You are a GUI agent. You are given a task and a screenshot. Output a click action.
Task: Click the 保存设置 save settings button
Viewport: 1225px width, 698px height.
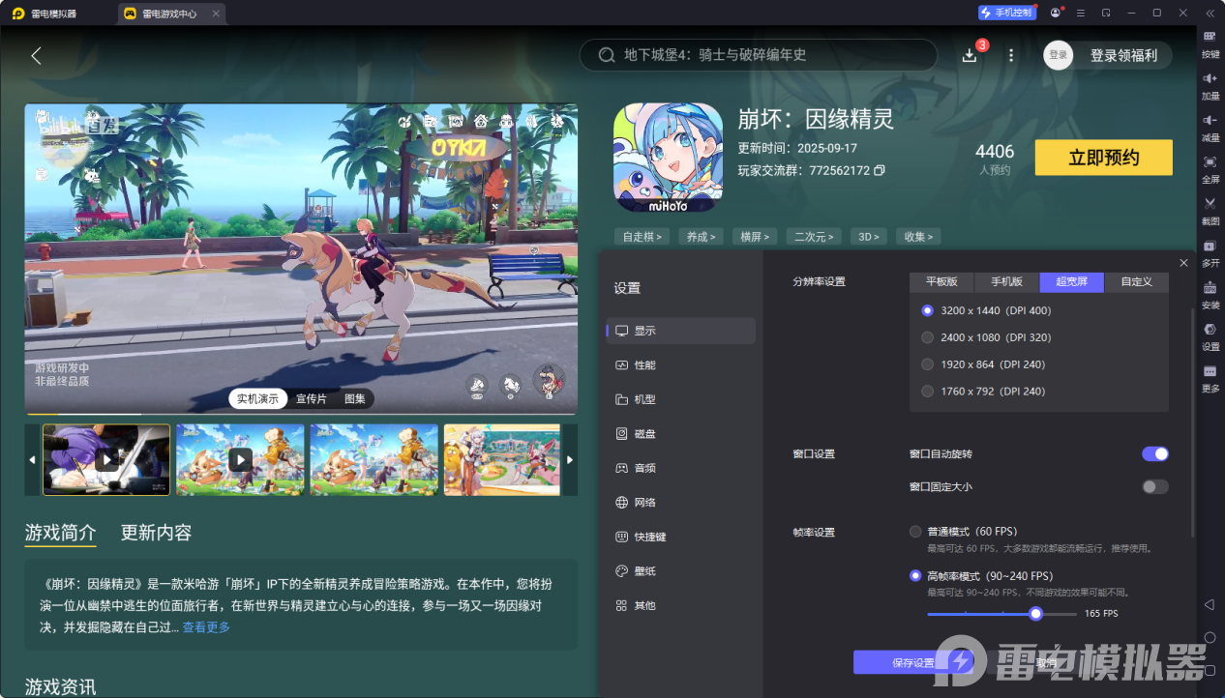915,662
